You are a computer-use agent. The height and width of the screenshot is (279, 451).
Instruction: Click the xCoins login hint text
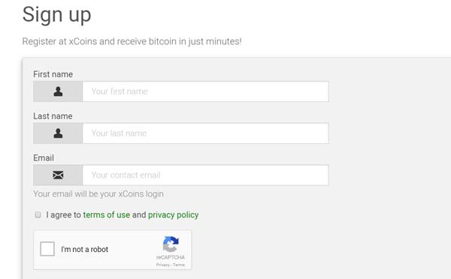[98, 194]
